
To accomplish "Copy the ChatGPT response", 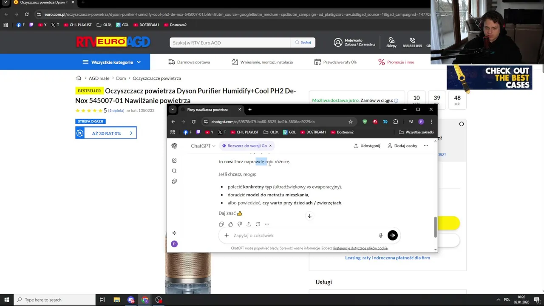I will click(221, 224).
